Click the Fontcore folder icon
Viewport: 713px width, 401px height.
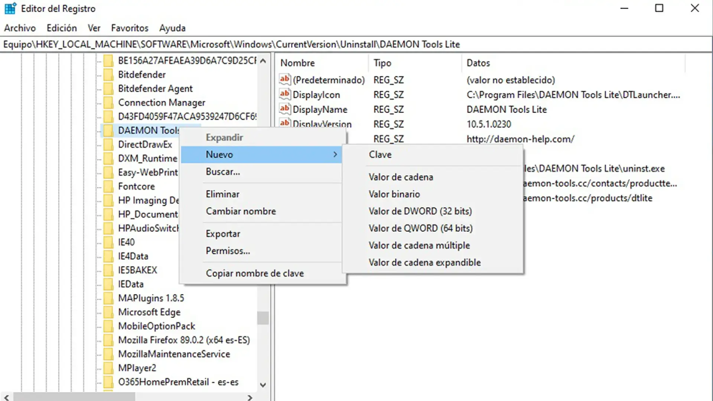108,186
